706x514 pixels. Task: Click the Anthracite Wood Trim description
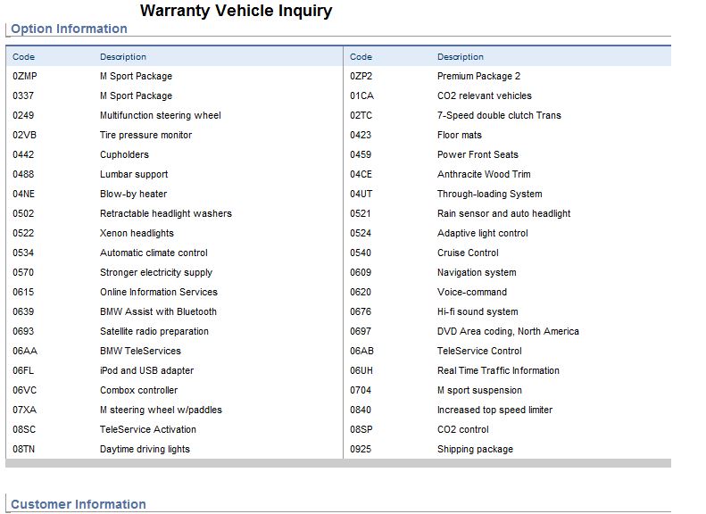click(x=484, y=175)
